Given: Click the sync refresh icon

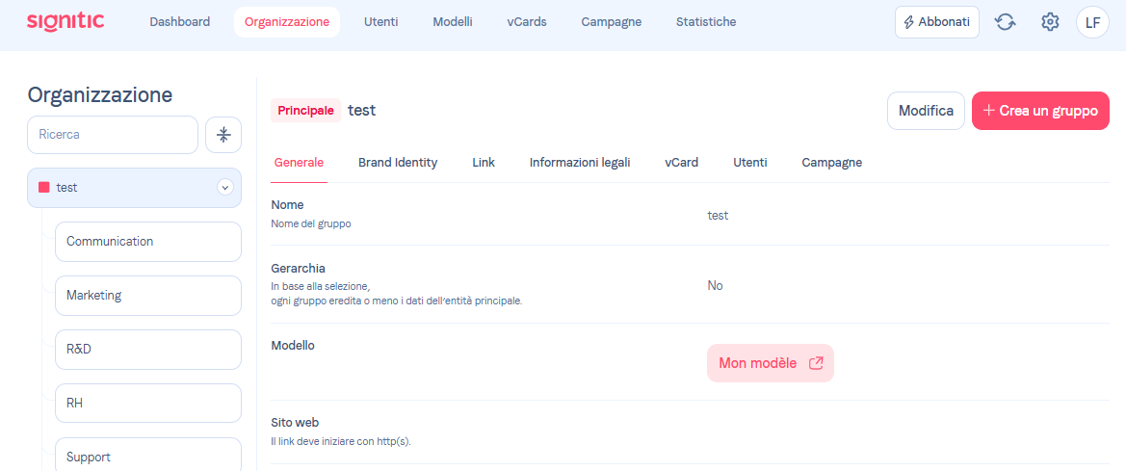Looking at the screenshot, I should point(1005,22).
